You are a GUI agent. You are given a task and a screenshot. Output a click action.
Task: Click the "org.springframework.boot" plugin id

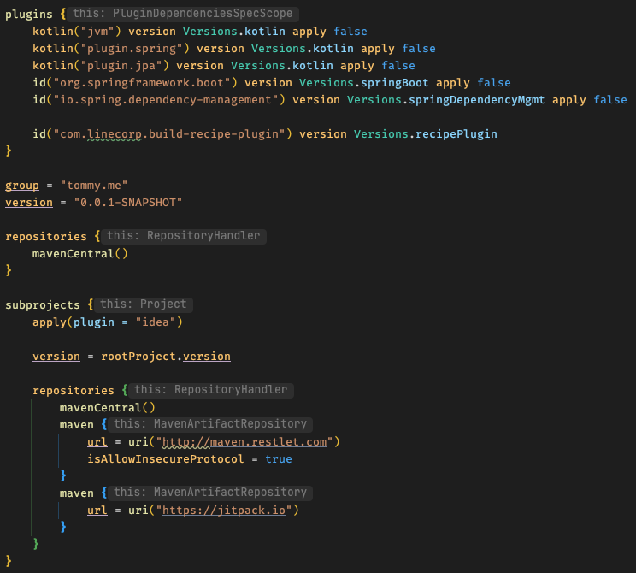point(142,83)
